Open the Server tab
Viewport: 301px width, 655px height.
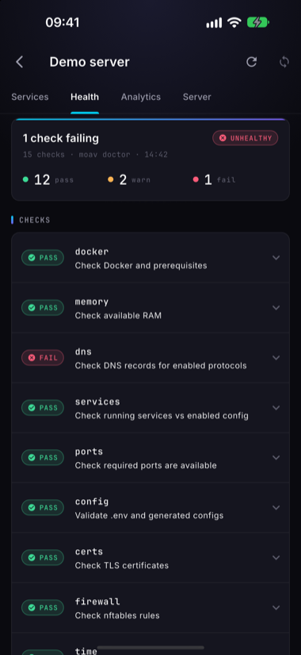click(196, 97)
